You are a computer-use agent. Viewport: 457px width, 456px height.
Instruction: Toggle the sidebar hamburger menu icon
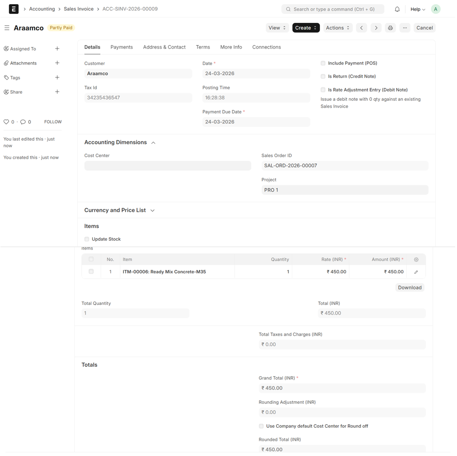click(7, 28)
